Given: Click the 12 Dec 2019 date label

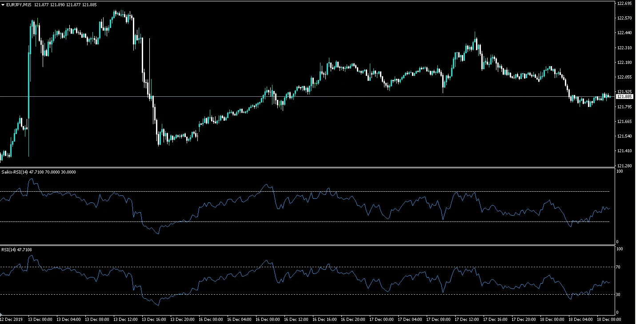Looking at the screenshot, I should pyautogui.click(x=12, y=319).
